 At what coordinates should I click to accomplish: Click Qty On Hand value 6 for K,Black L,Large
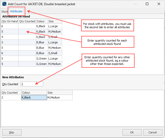tap(10, 26)
